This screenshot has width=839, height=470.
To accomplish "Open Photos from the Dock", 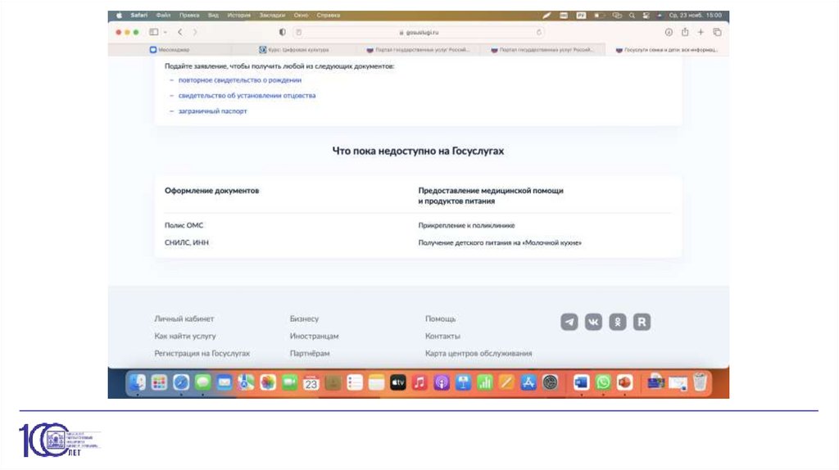I will 268,383.
